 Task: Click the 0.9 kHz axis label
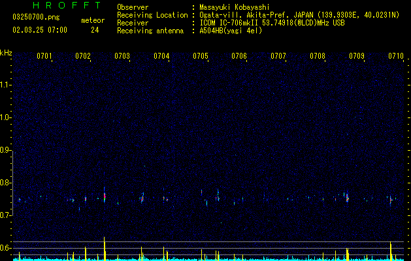click(5, 150)
